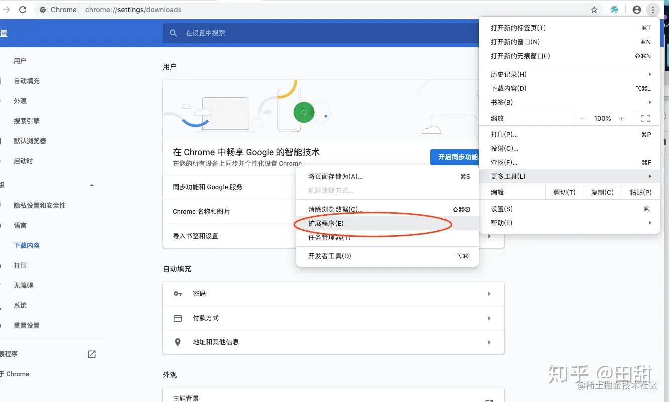669x402 pixels.
Task: Click 剪切(T) in the edit row
Action: [x=565, y=192]
